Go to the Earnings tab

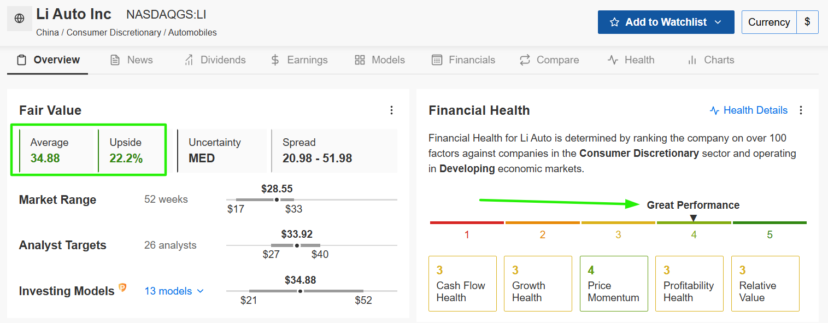coord(299,60)
